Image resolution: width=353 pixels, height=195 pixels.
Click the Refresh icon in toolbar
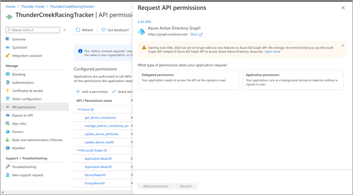[x=78, y=30]
